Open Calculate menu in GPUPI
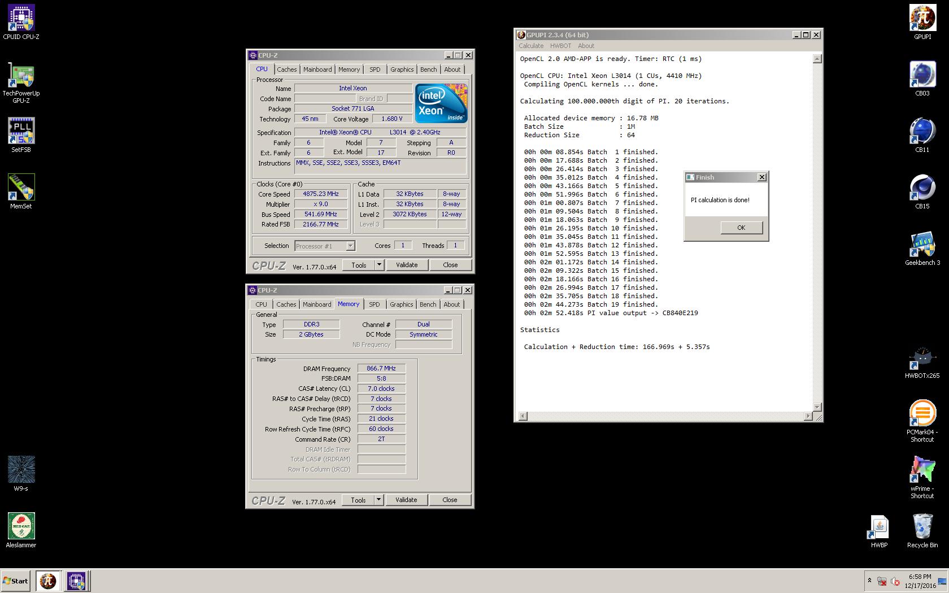 coord(531,46)
